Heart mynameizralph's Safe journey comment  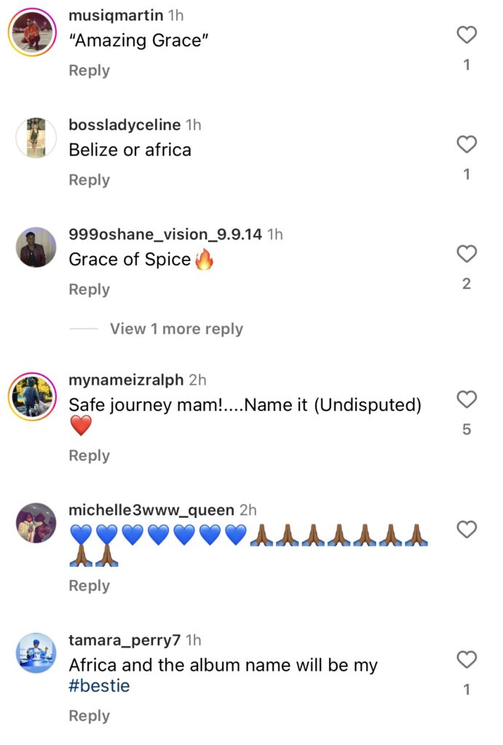467,399
